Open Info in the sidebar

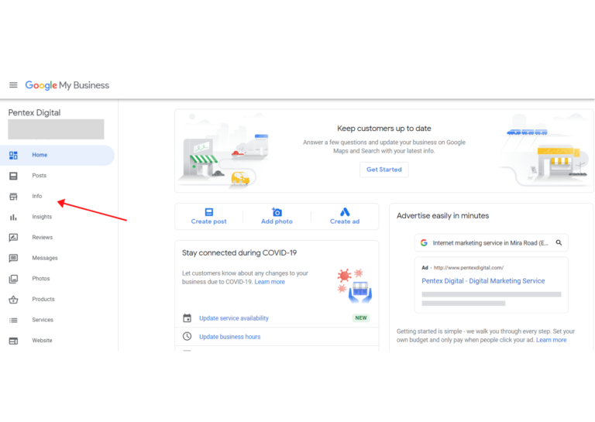coord(37,196)
